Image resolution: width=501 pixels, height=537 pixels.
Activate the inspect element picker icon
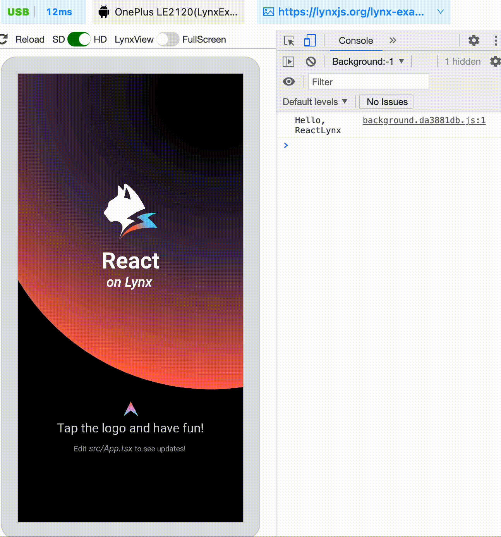(289, 40)
